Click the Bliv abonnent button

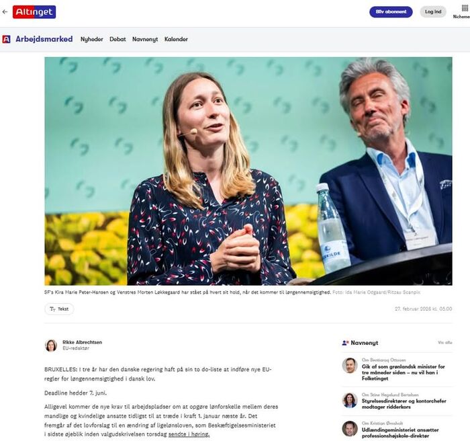[x=391, y=11]
